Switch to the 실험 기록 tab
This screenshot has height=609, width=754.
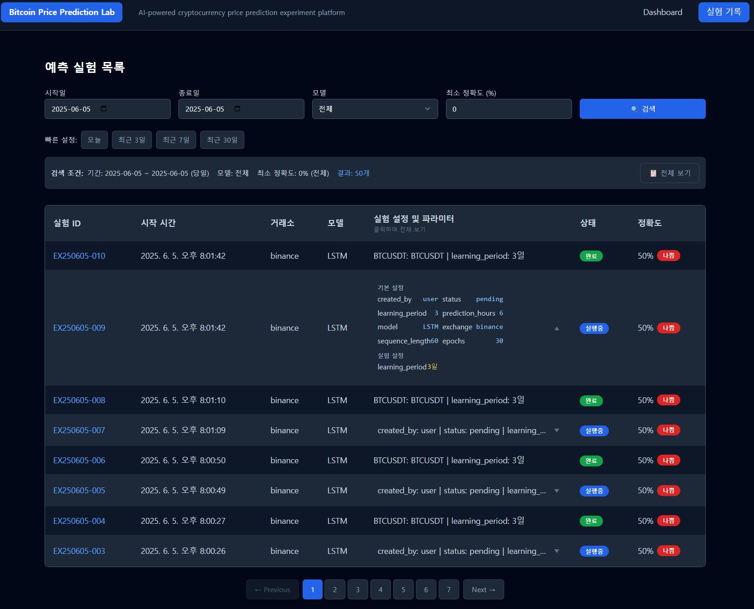[x=723, y=12]
